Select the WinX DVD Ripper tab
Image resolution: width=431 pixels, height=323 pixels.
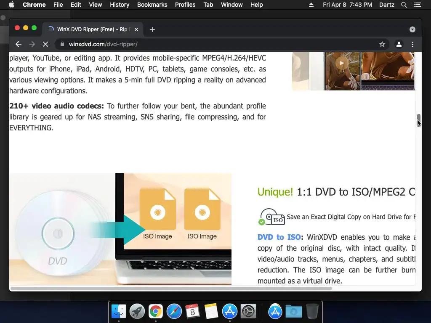click(x=92, y=29)
